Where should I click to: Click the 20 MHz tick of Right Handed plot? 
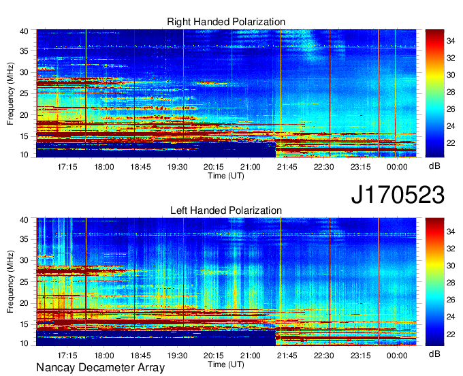pyautogui.click(x=25, y=115)
